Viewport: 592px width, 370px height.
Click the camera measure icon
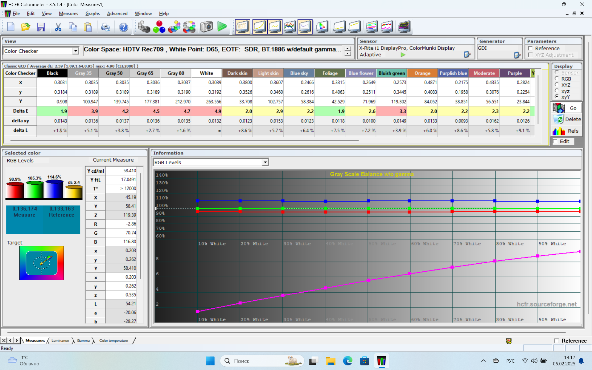click(206, 27)
